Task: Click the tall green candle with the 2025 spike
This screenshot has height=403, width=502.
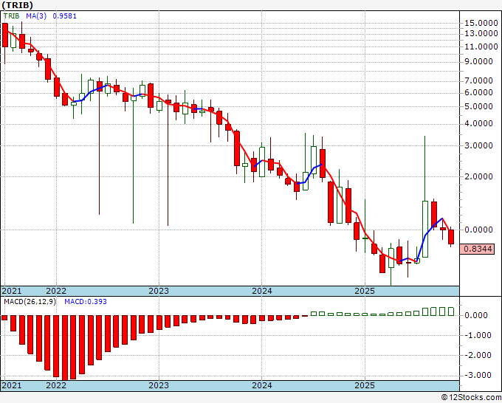Action: point(425,229)
